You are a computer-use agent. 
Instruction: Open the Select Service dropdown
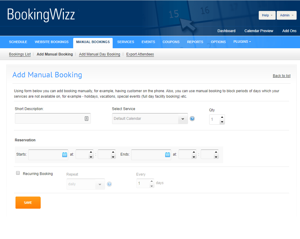[x=150, y=119]
